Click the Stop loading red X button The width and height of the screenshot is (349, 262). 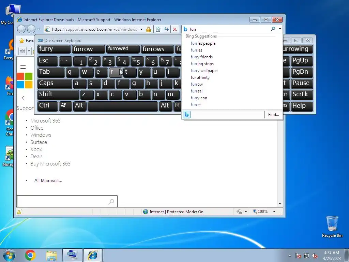coord(175,29)
